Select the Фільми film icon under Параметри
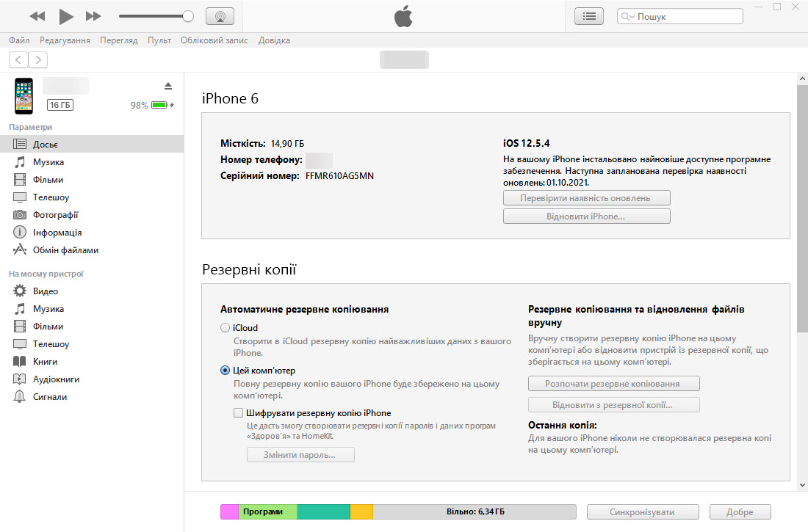The height and width of the screenshot is (532, 808). coord(20,179)
